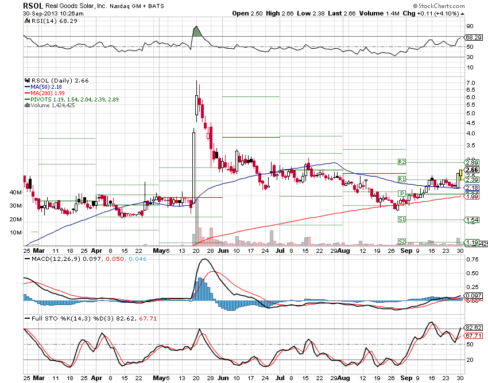Click the 2.89 pivot price tag
Viewport: 488px width, 383px height.
pos(472,162)
